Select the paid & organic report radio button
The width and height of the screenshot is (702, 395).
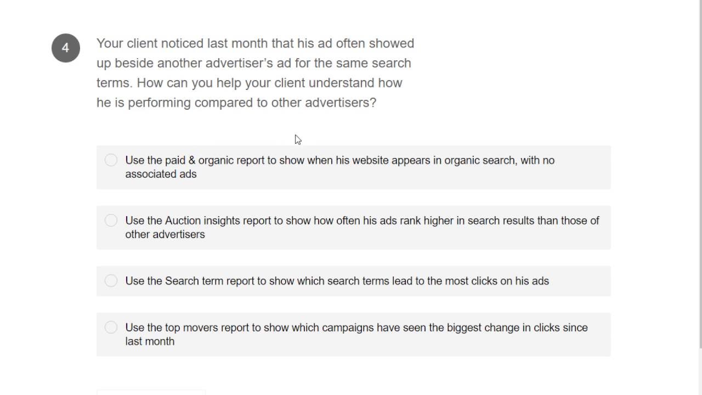click(111, 160)
